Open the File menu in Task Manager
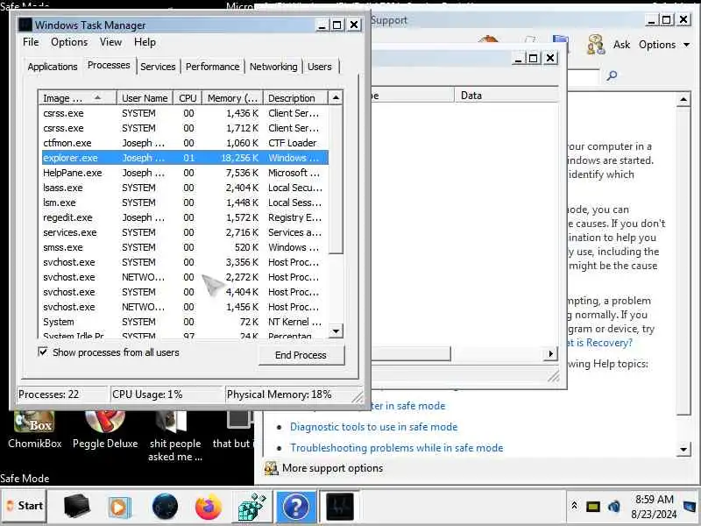The image size is (701, 526). [x=31, y=42]
